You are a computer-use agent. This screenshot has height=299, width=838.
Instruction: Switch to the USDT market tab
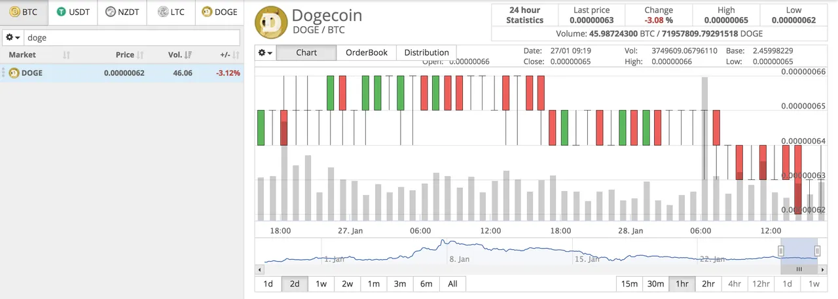tap(73, 12)
